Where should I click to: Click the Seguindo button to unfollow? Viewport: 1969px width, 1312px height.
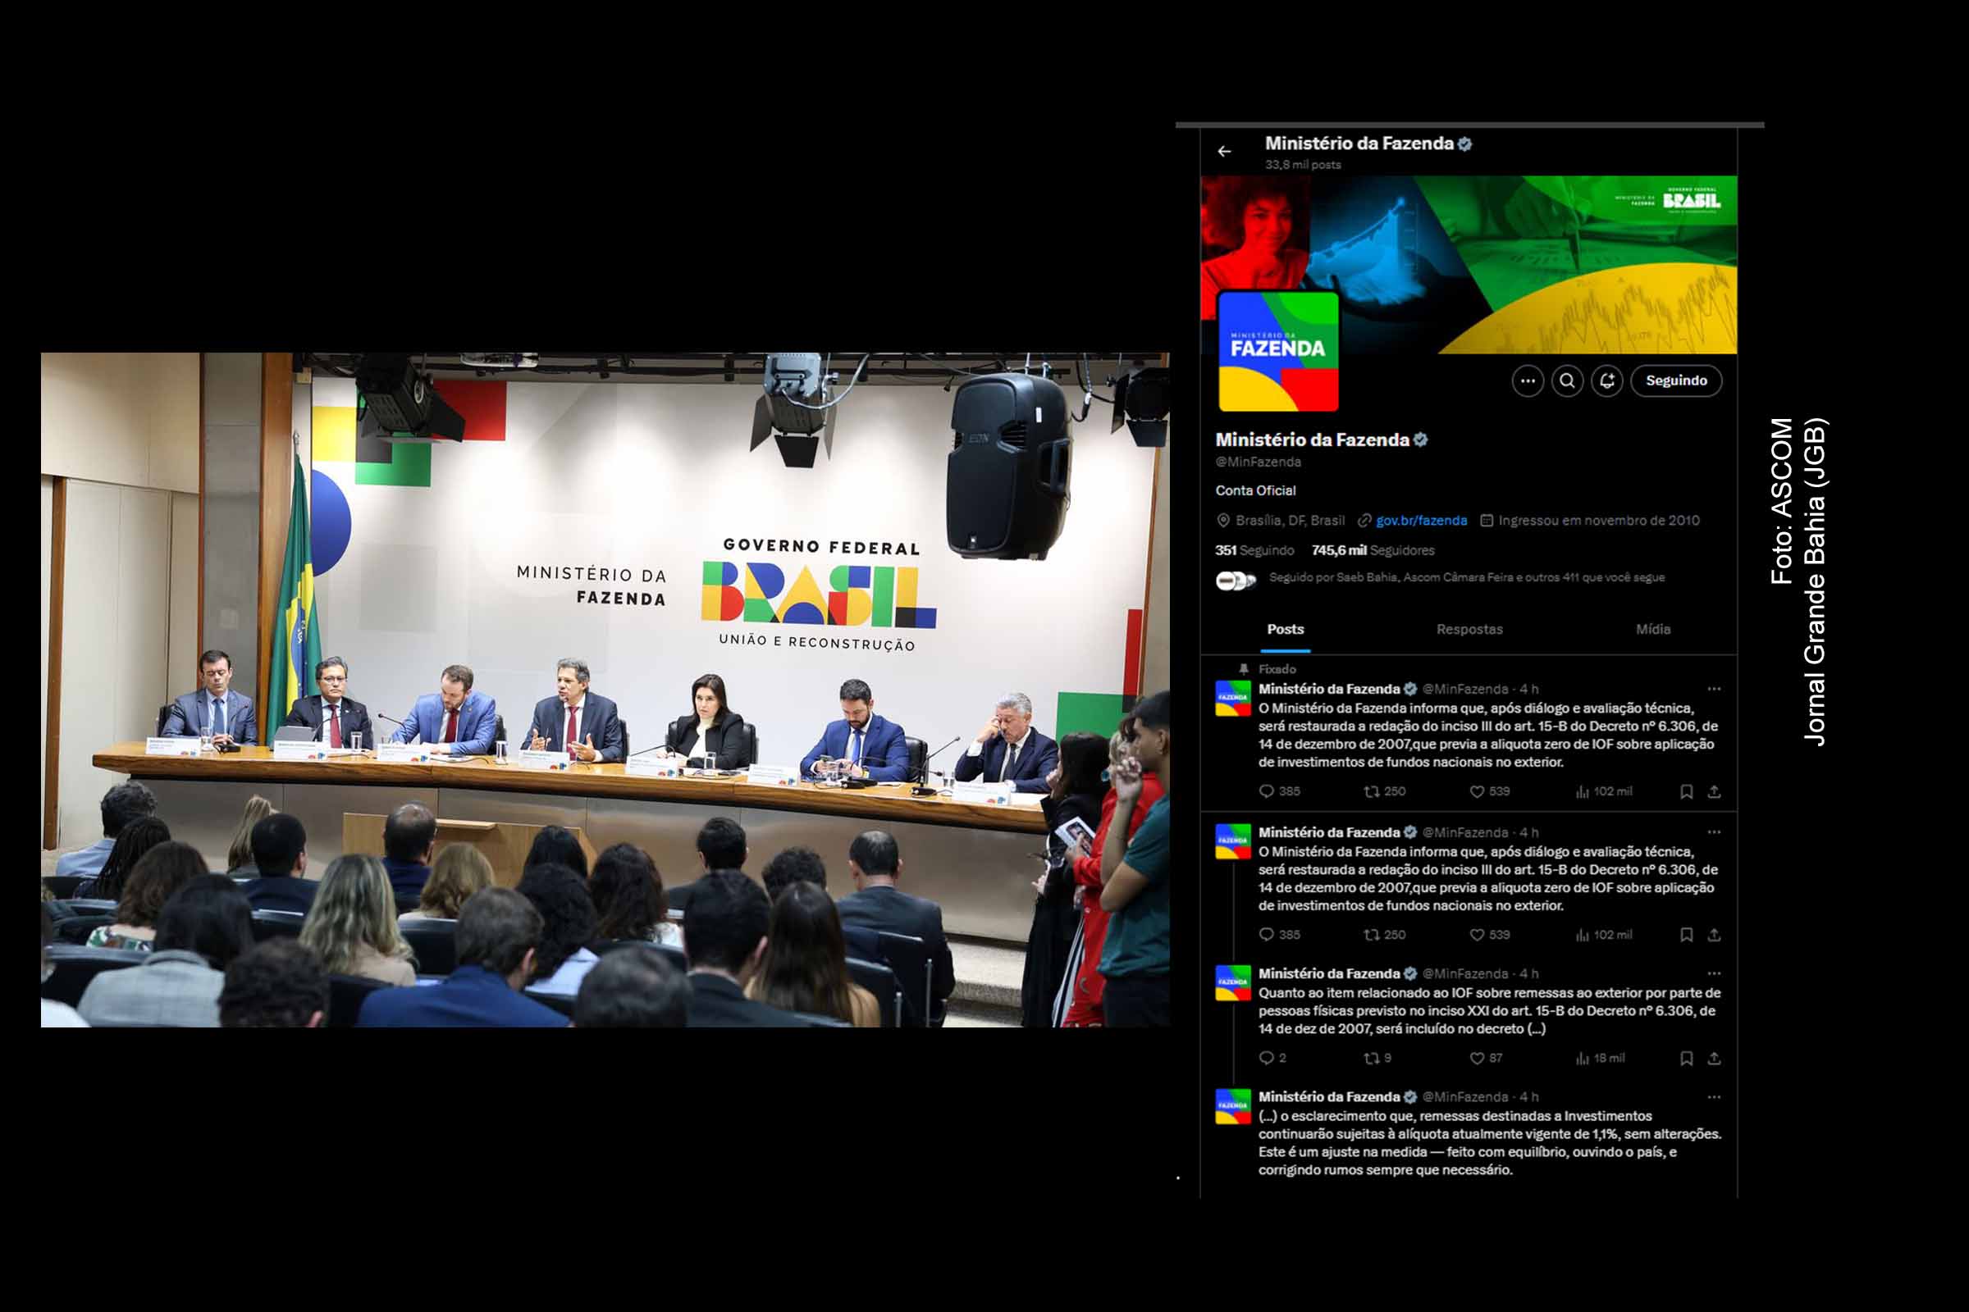(x=1676, y=380)
